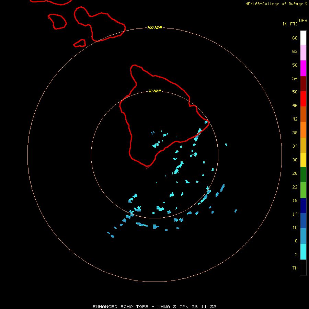Click the legend value 30
This screenshot has height=309, width=309.
pos(295,160)
